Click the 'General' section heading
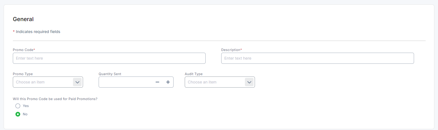Screen dimensions: 438x130 [x=23, y=19]
